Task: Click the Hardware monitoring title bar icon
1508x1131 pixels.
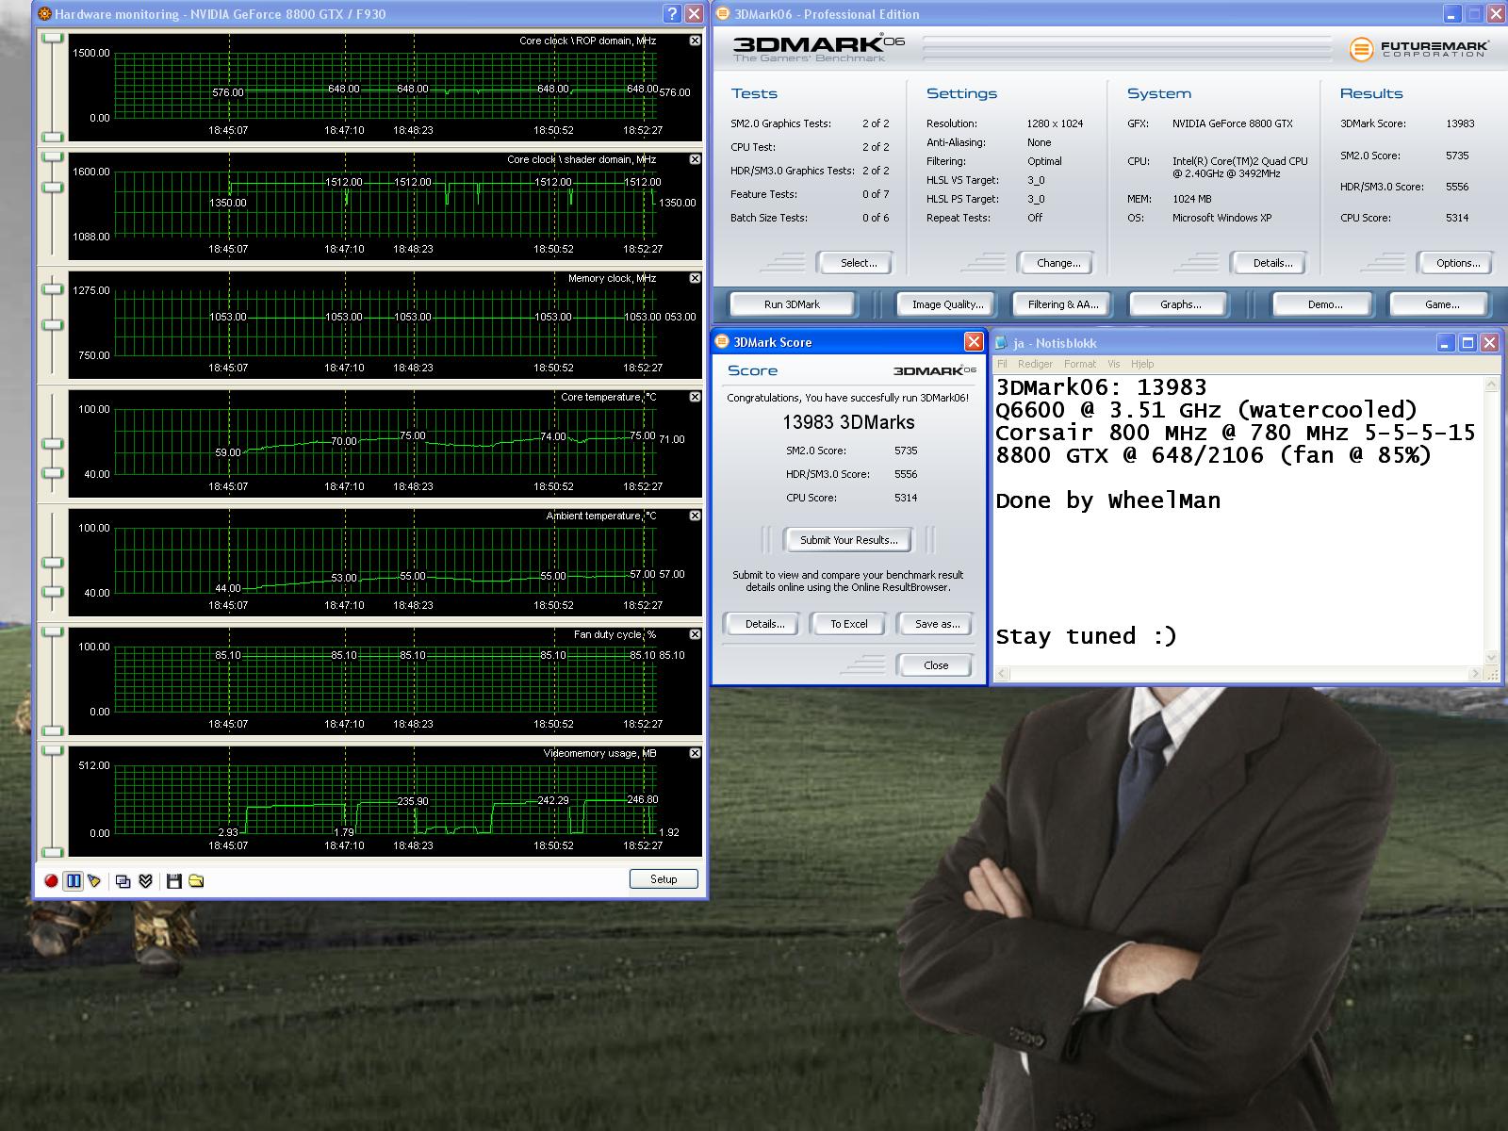Action: click(x=44, y=14)
